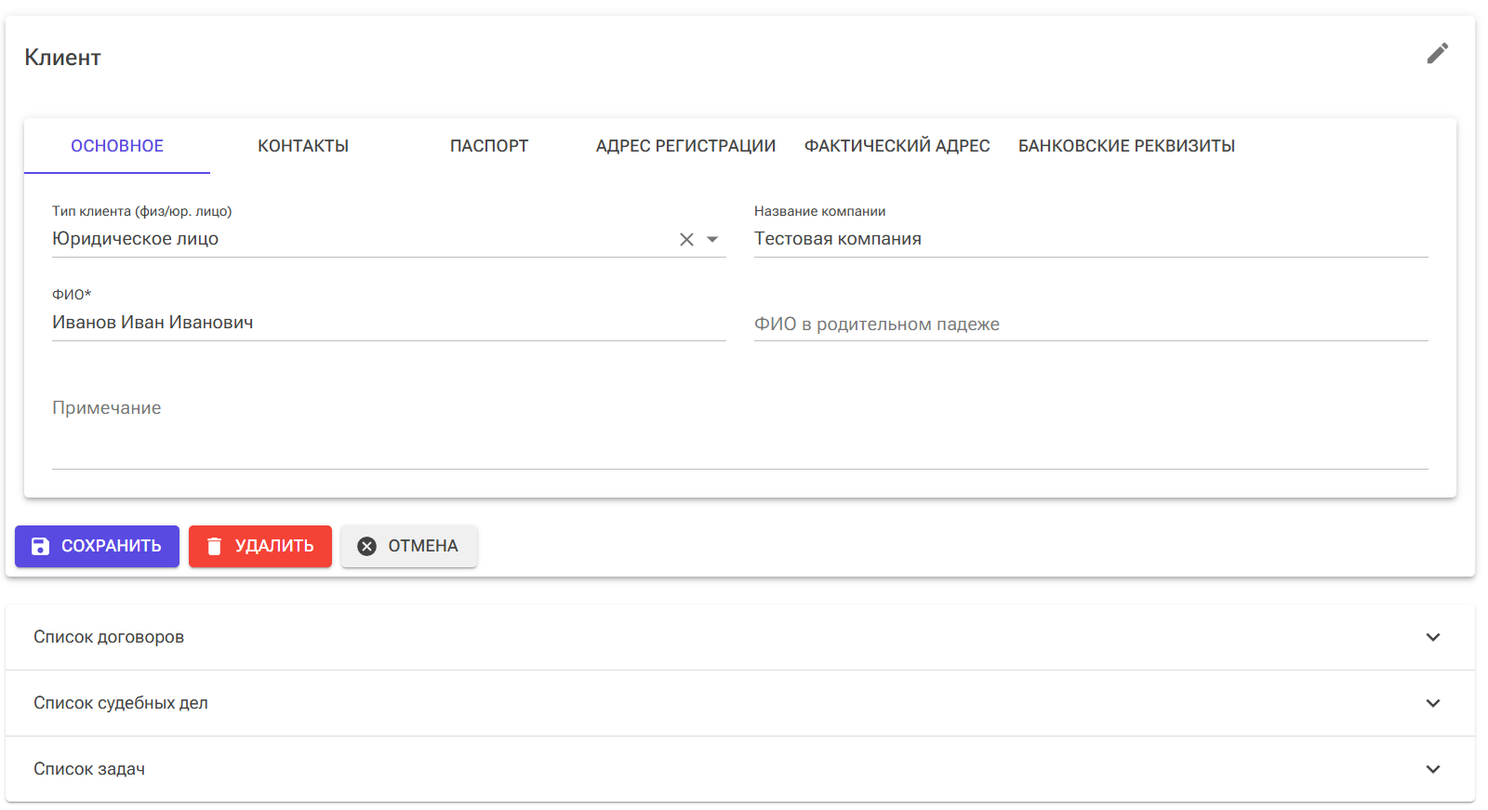Click the Примечание text area
This screenshot has width=1488, height=810.
tap(739, 430)
